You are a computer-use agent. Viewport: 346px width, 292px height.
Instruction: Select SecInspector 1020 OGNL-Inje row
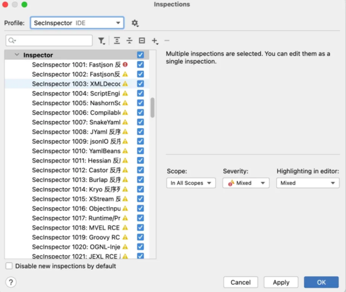coord(77,247)
